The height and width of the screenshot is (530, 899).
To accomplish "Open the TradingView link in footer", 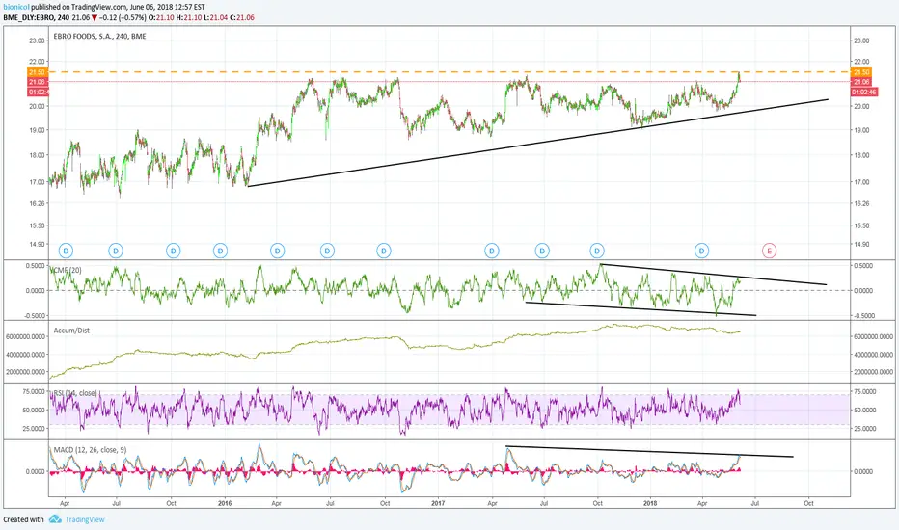I will click(85, 519).
